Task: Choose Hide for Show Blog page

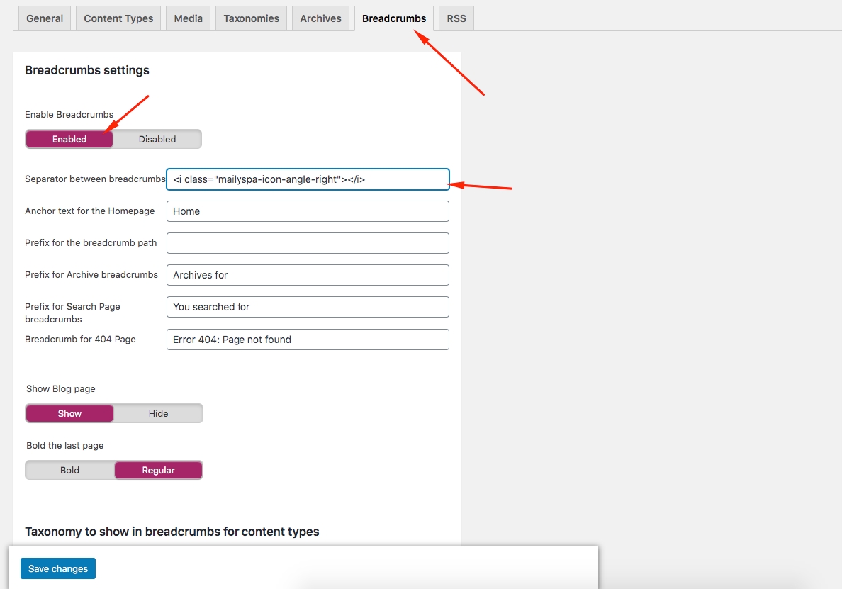Action: tap(158, 413)
